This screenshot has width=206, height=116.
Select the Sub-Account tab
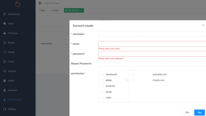(73, 10)
